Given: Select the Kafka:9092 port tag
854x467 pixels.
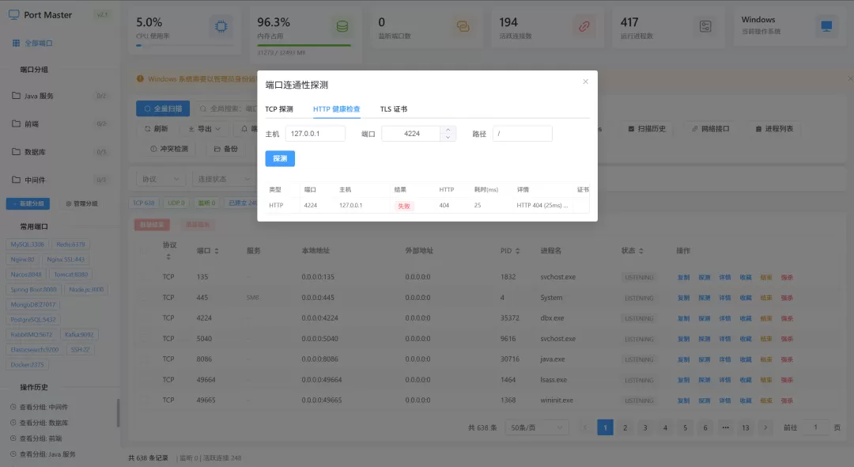Looking at the screenshot, I should (x=79, y=335).
